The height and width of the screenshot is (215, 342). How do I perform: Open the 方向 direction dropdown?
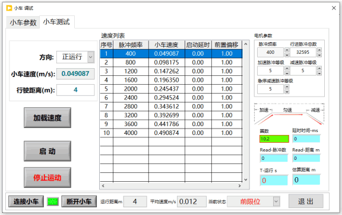click(x=91, y=57)
